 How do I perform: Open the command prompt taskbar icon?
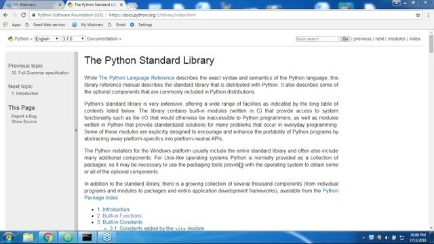(x=87, y=237)
